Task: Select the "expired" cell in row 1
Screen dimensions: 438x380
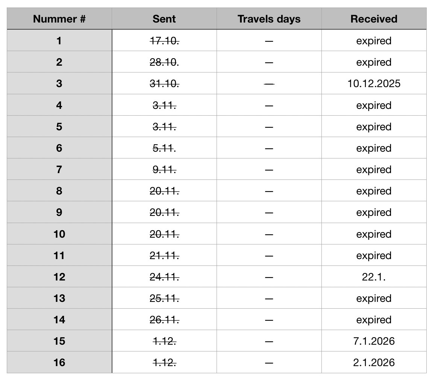Action: [x=374, y=41]
